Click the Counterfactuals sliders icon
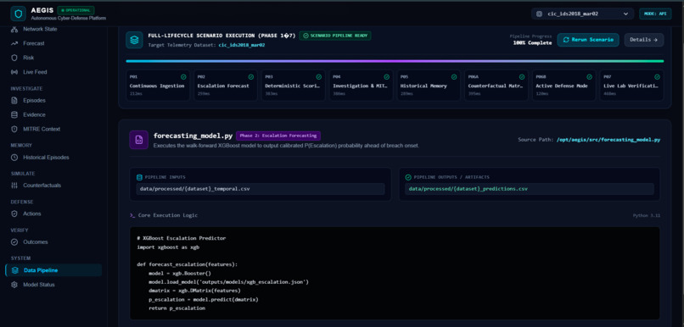This screenshot has width=684, height=327. pyautogui.click(x=14, y=186)
